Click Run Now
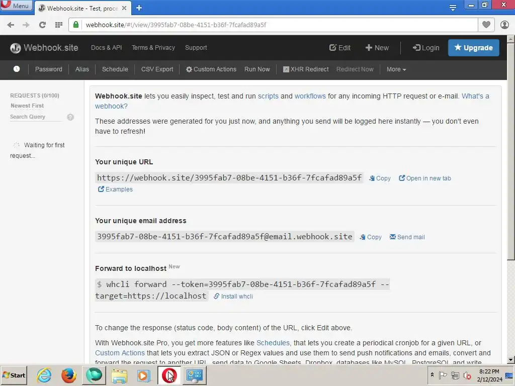Viewport: 515px width, 386px height. pos(257,69)
